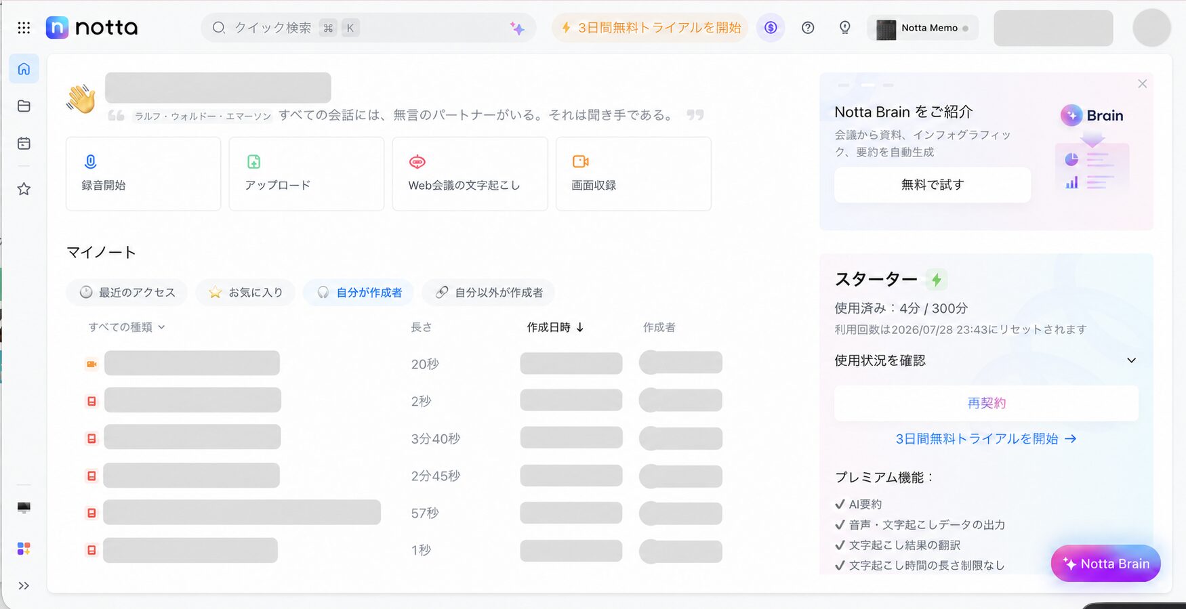The width and height of the screenshot is (1186, 609).
Task: Open the folder icon in sidebar
Action: coord(24,106)
